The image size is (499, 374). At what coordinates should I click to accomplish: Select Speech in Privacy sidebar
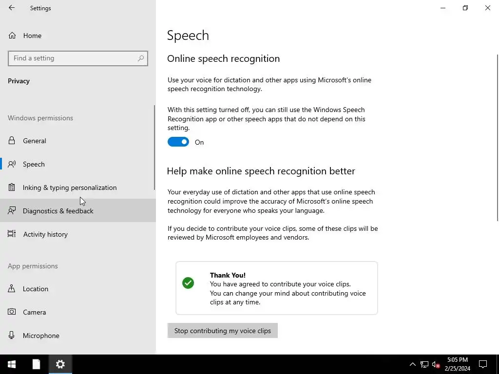tap(78, 164)
